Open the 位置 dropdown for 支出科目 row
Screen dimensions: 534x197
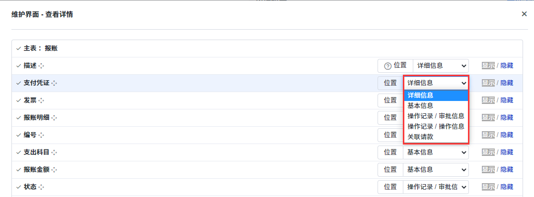tap(436, 152)
